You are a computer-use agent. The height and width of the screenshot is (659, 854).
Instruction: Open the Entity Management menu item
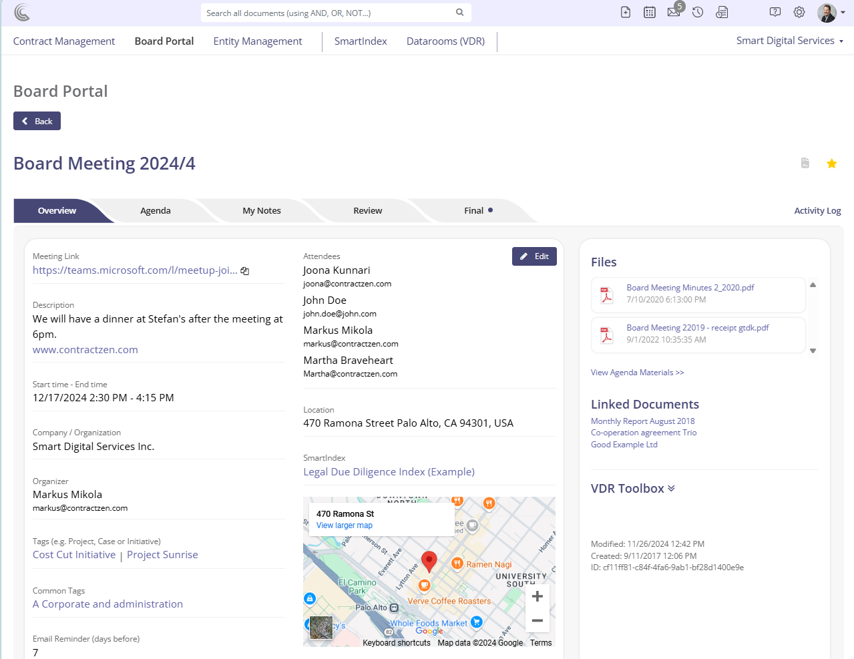click(257, 41)
